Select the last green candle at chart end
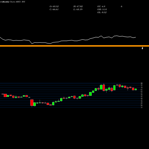The height and width of the screenshot is (149, 149). tap(136, 89)
